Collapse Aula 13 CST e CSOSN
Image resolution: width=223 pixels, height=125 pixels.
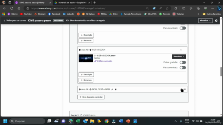pyautogui.click(x=181, y=50)
